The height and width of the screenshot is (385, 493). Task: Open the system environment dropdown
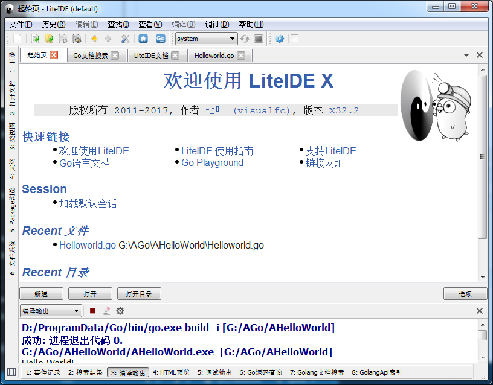tap(206, 39)
